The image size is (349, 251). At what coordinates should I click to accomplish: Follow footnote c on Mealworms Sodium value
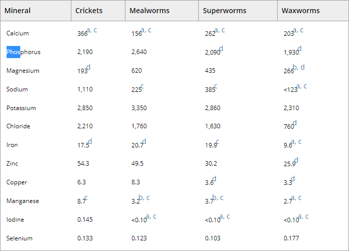[142, 86]
